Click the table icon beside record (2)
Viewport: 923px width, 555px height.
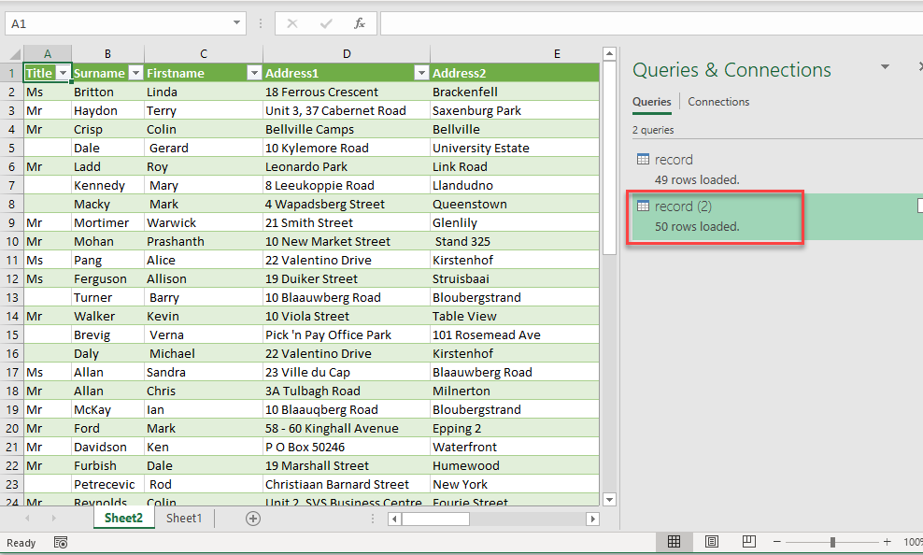click(643, 205)
